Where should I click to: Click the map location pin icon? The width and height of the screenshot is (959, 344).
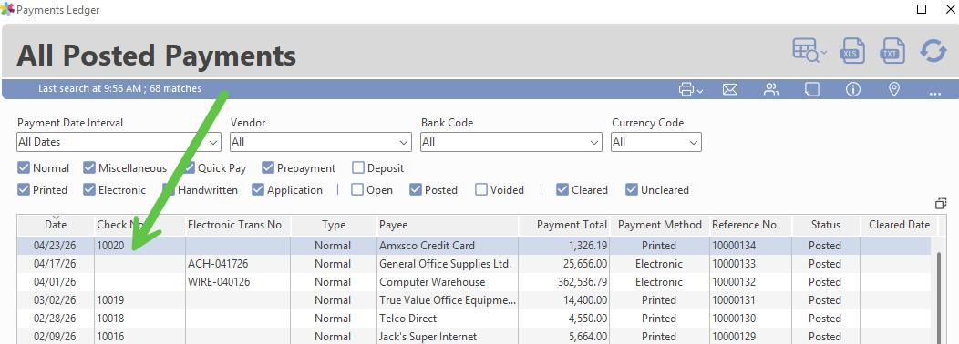point(893,90)
